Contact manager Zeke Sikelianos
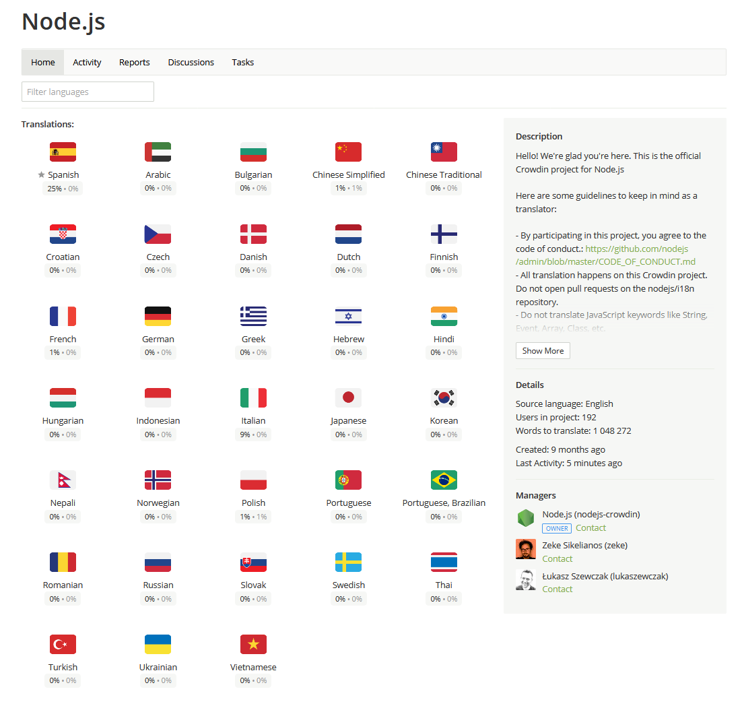The height and width of the screenshot is (708, 742). coord(557,559)
